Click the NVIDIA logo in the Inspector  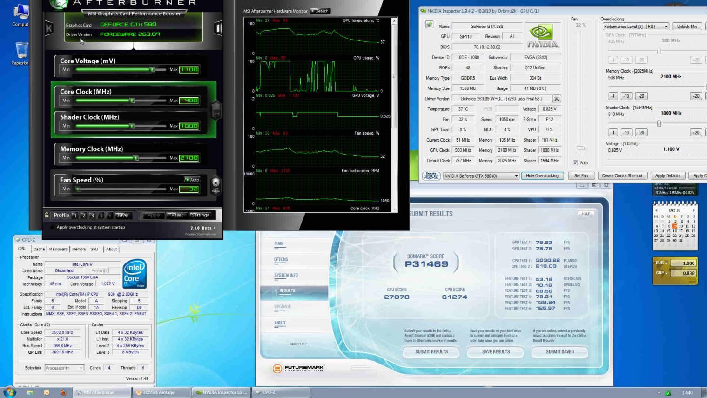coord(542,36)
